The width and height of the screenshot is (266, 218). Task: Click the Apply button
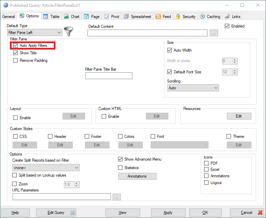click(x=168, y=213)
